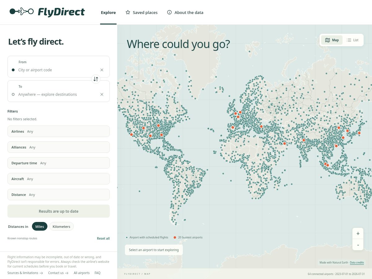Open the Explore tab
Image resolution: width=372 pixels, height=279 pixels.
(x=108, y=13)
